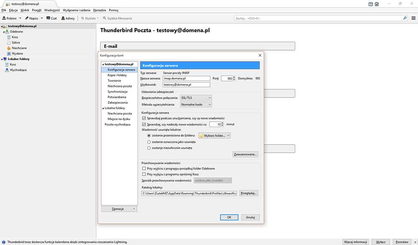Open the Widok menu
The height and width of the screenshot is (245, 418).
[25, 10]
